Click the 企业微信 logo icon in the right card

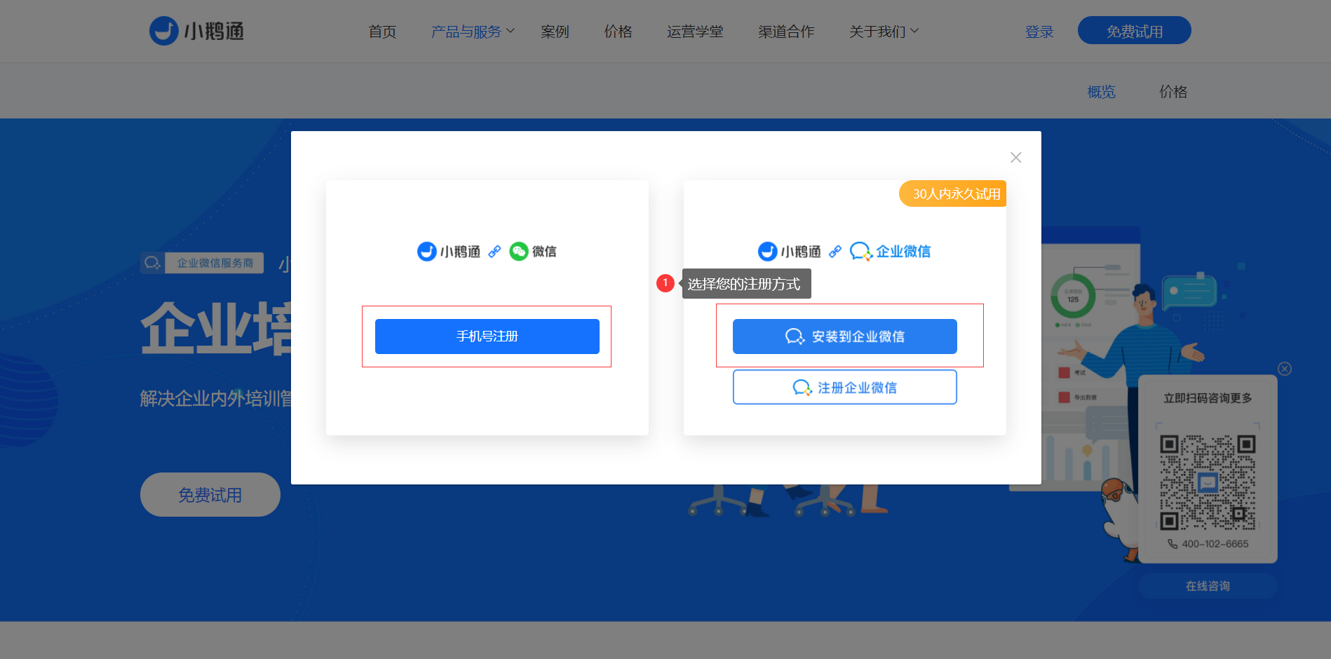coord(860,252)
